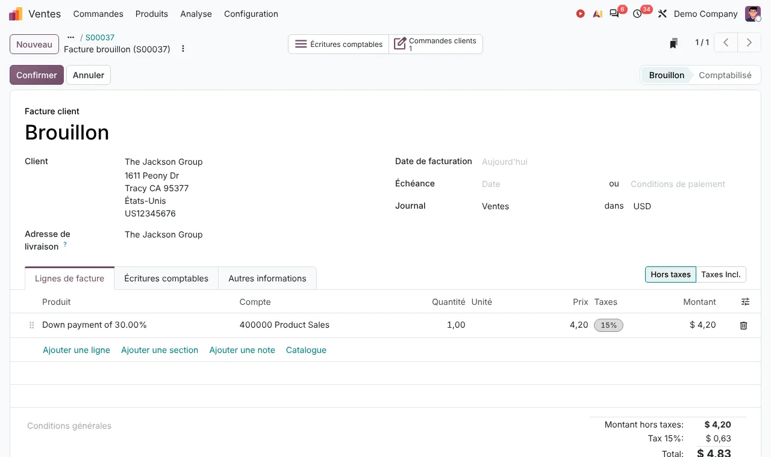Switch to the Écritures comptables tab
Screen dimensions: 771x457
click(x=166, y=278)
